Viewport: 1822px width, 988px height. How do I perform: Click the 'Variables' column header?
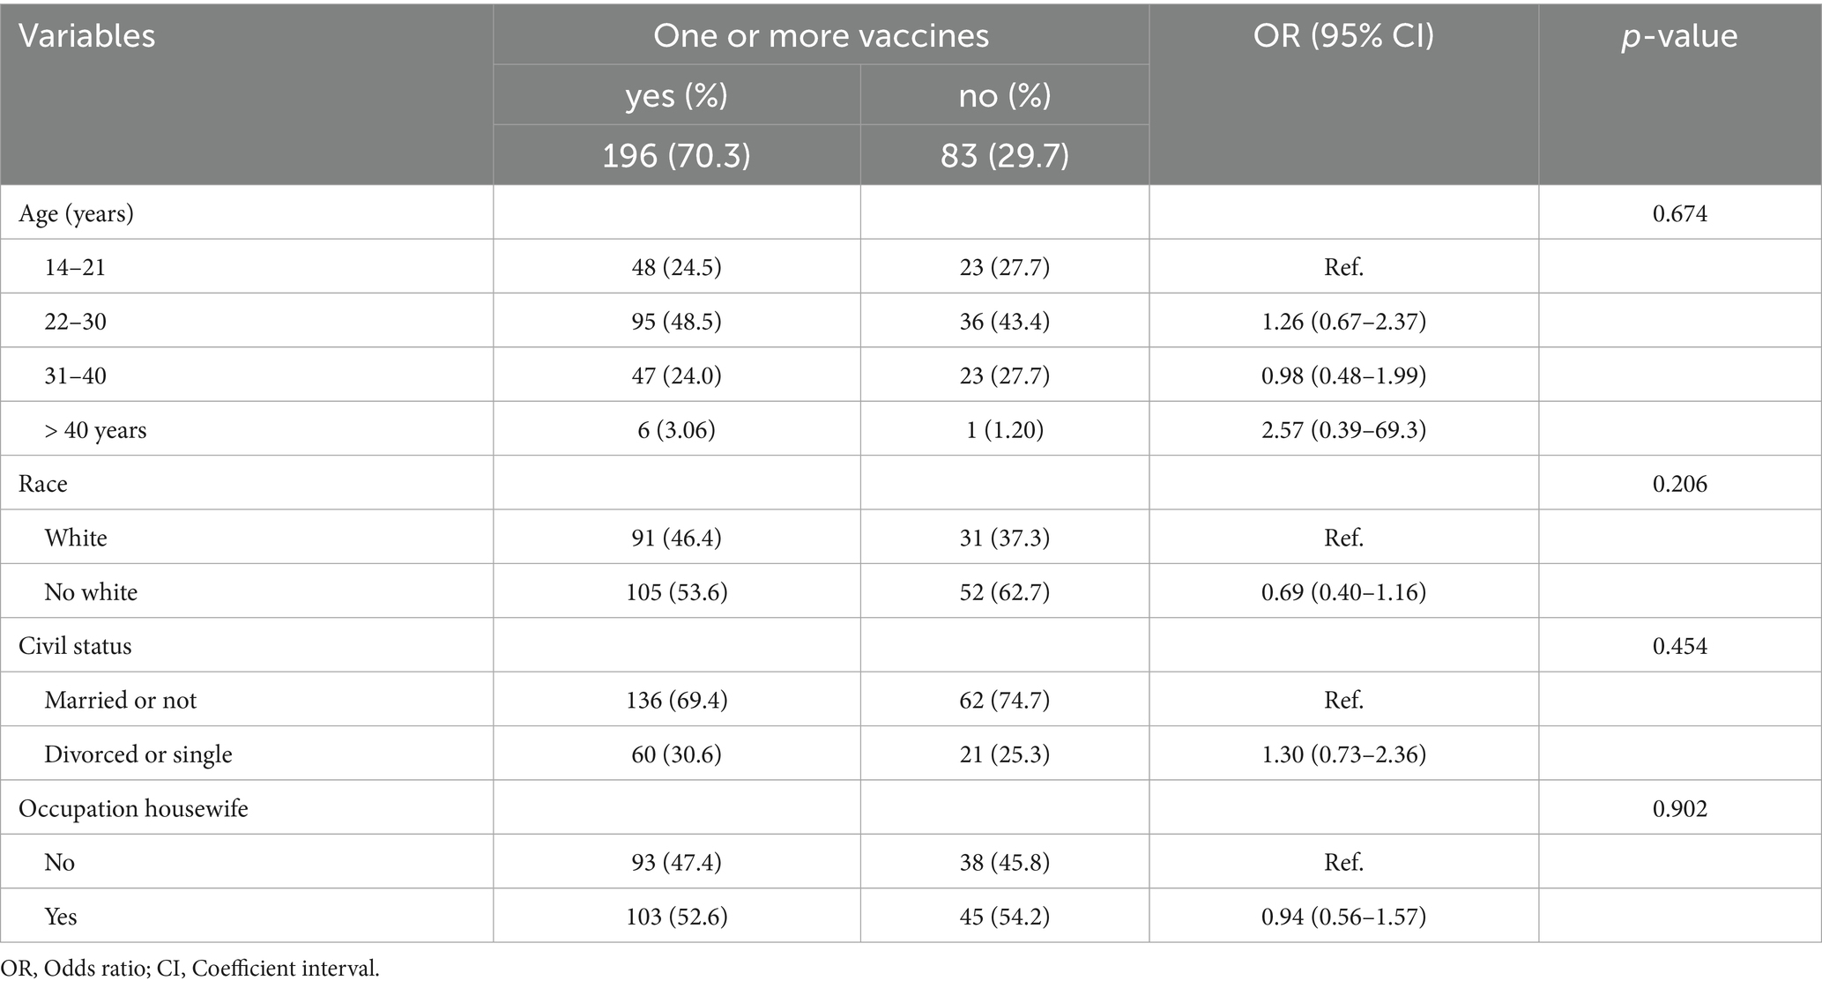tap(87, 36)
